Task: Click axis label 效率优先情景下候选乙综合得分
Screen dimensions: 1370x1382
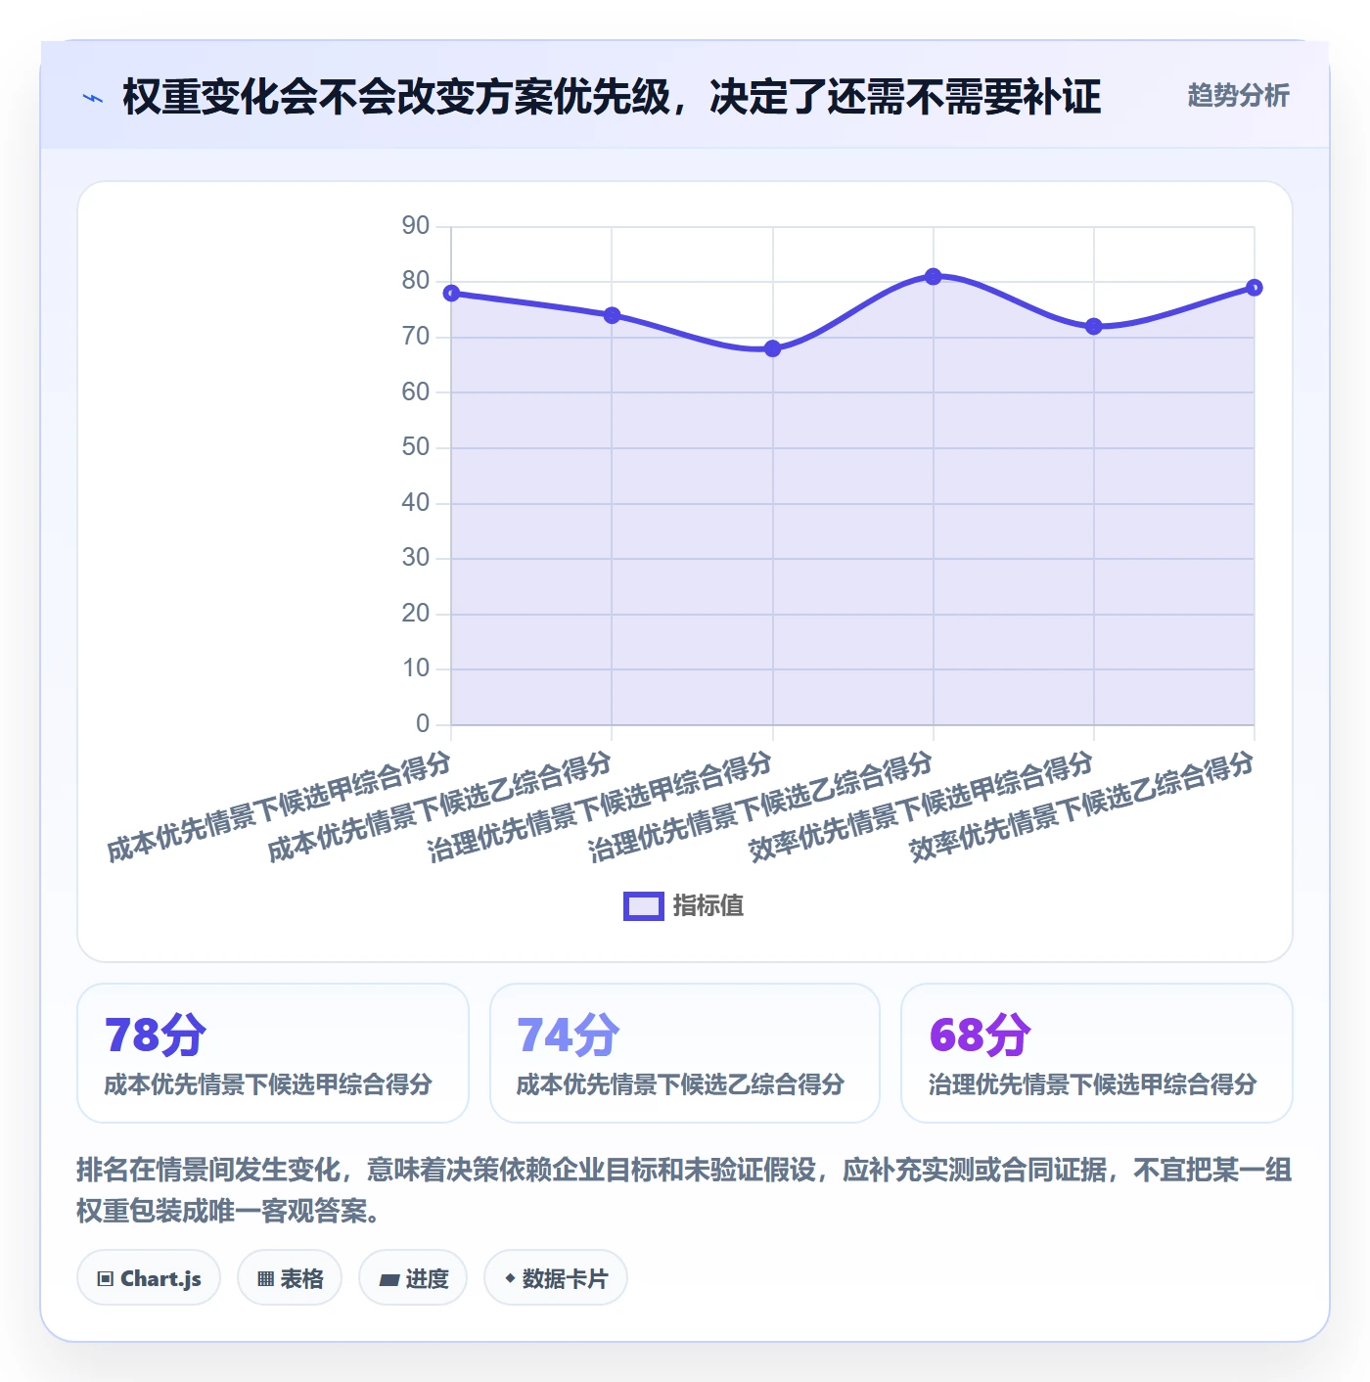Action: [x=1081, y=806]
